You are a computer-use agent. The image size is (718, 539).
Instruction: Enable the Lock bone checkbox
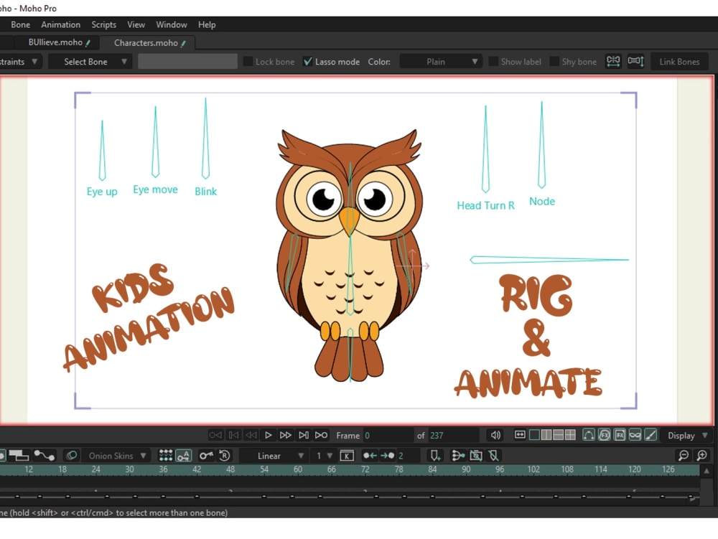[x=248, y=61]
